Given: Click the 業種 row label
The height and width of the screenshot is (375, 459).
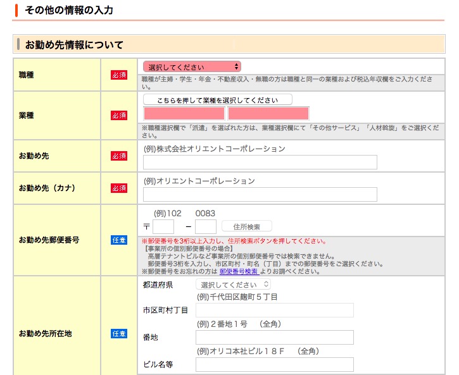Looking at the screenshot, I should 27,115.
